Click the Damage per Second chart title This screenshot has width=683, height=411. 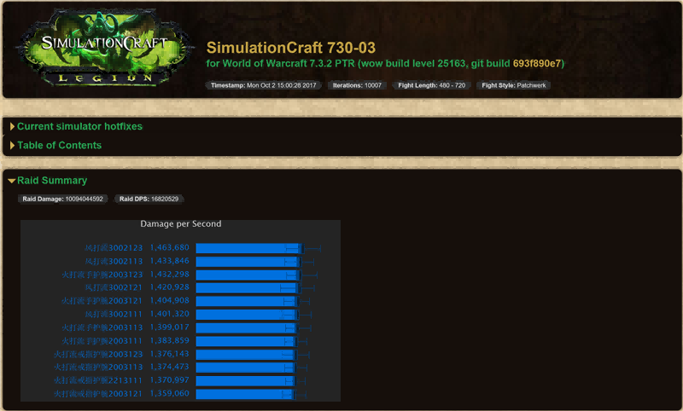pyautogui.click(x=181, y=224)
